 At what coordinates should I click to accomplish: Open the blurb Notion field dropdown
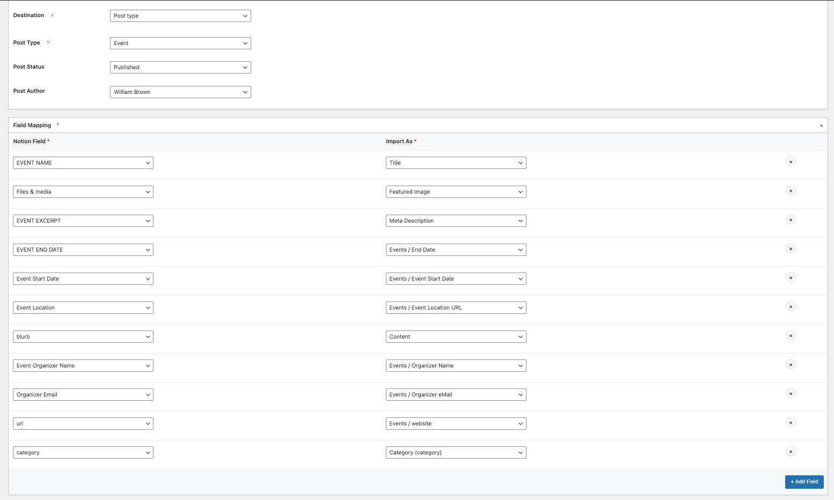point(83,336)
